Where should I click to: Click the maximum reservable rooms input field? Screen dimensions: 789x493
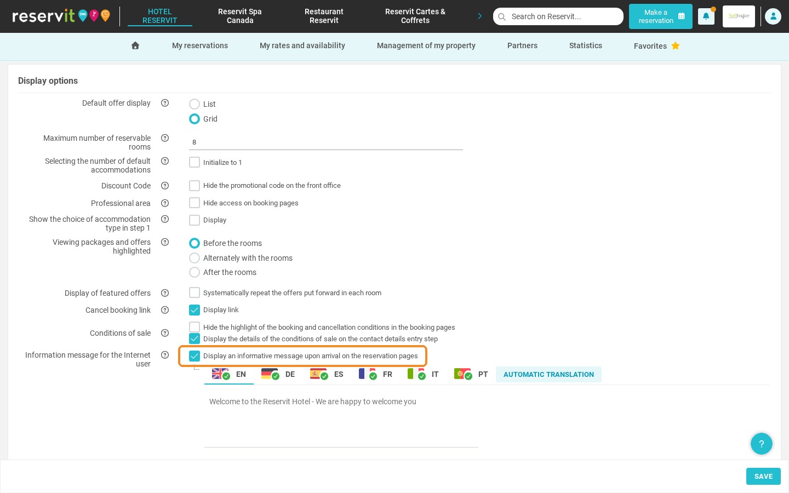pyautogui.click(x=326, y=142)
